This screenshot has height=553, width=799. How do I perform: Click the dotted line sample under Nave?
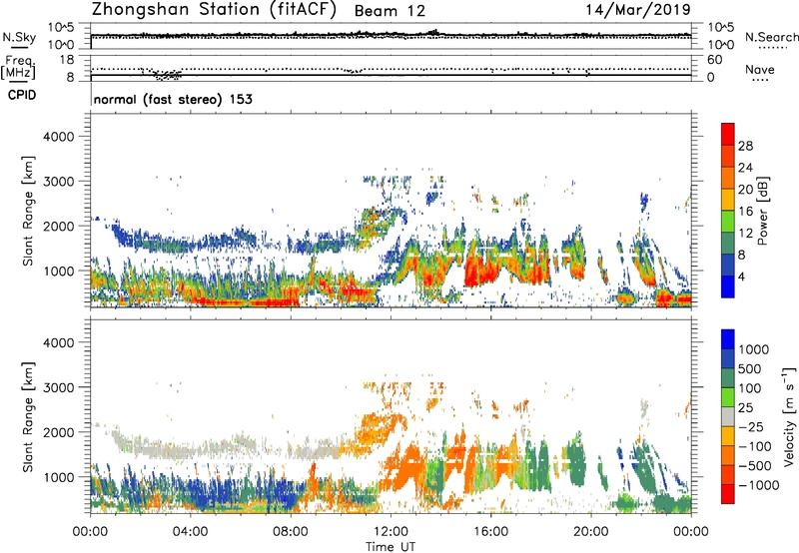click(760, 80)
